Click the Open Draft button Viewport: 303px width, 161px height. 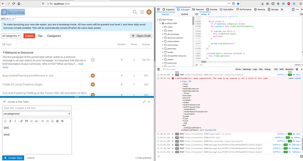[141, 36]
